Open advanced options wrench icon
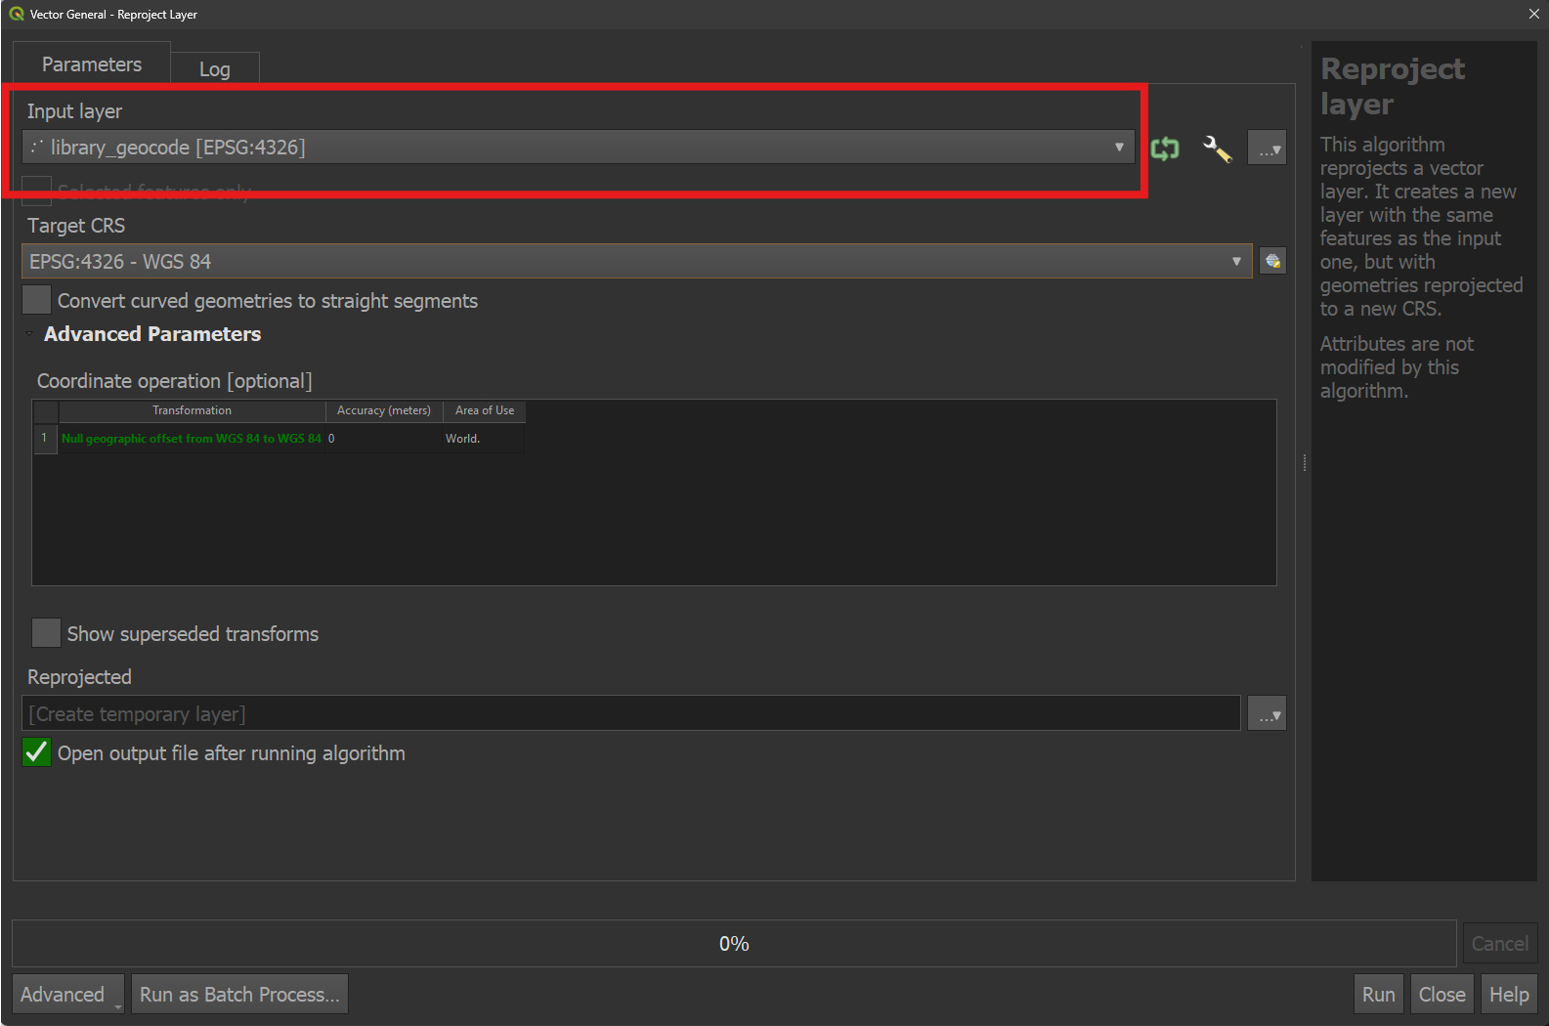This screenshot has height=1026, width=1549. 1218,149
